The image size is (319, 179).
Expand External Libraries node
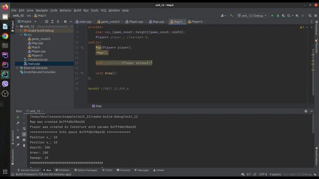pyautogui.click(x=17, y=68)
